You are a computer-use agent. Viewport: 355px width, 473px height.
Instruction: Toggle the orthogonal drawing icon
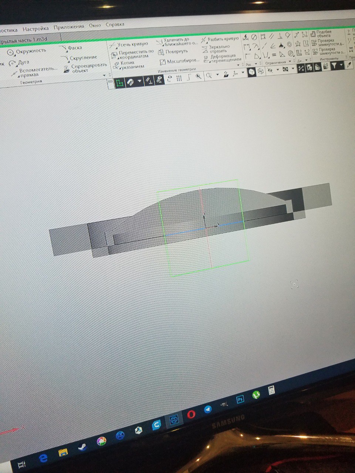coord(189,77)
